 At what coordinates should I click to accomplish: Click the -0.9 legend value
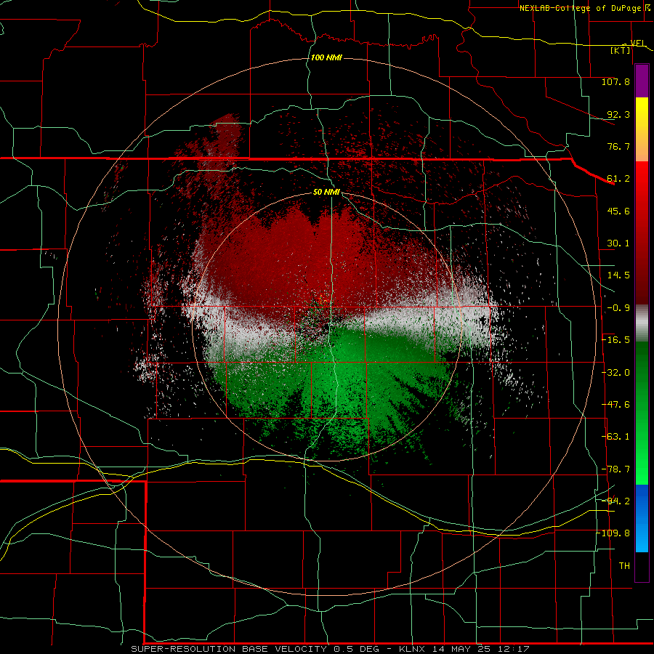pos(618,308)
